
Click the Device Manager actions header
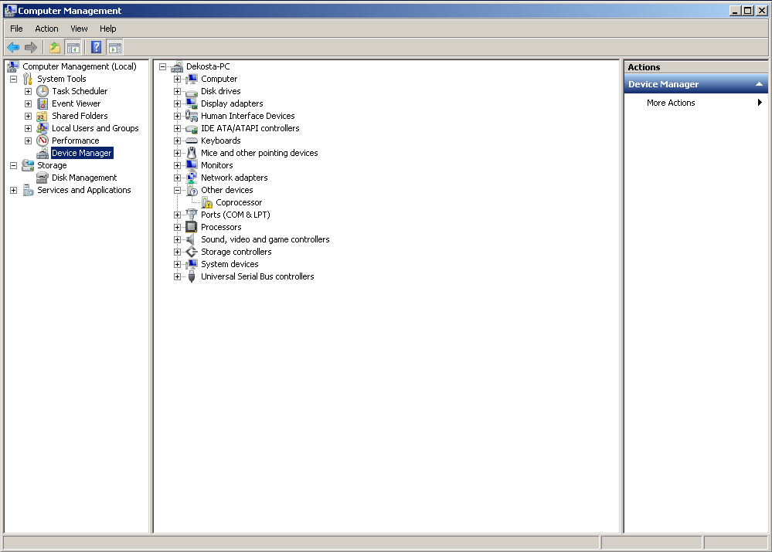(695, 84)
